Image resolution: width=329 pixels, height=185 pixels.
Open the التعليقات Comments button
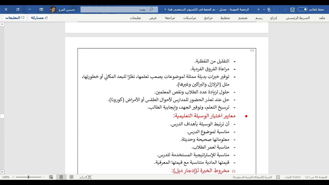tap(15, 18)
